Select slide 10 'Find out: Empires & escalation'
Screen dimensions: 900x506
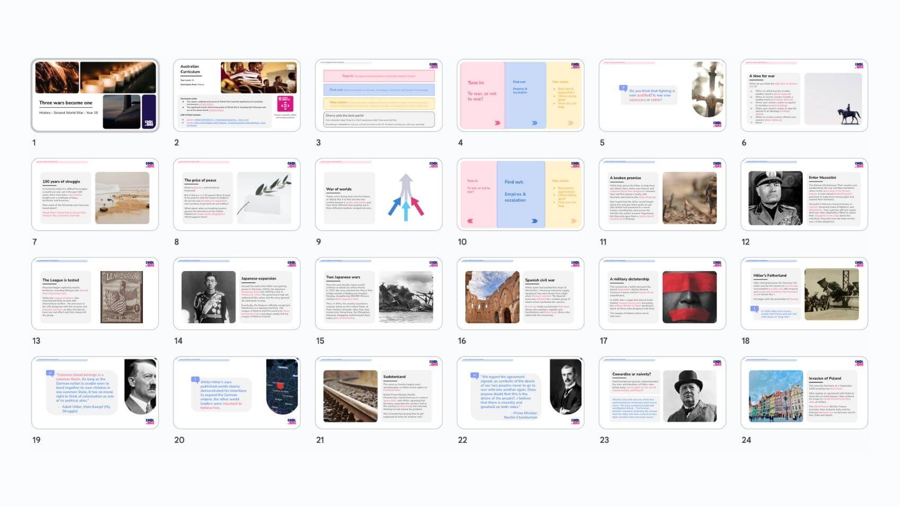520,195
